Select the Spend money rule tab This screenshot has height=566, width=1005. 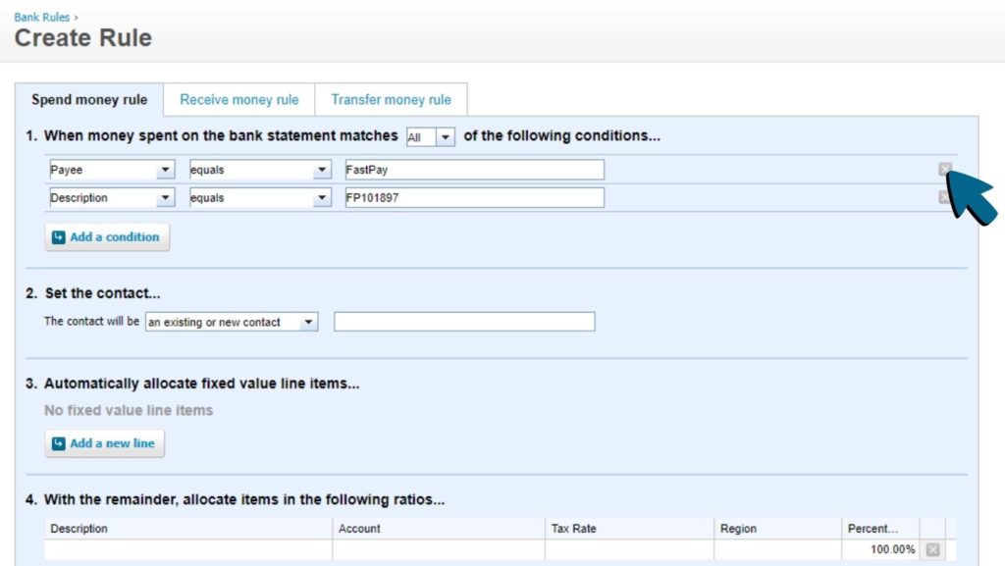[x=89, y=100]
